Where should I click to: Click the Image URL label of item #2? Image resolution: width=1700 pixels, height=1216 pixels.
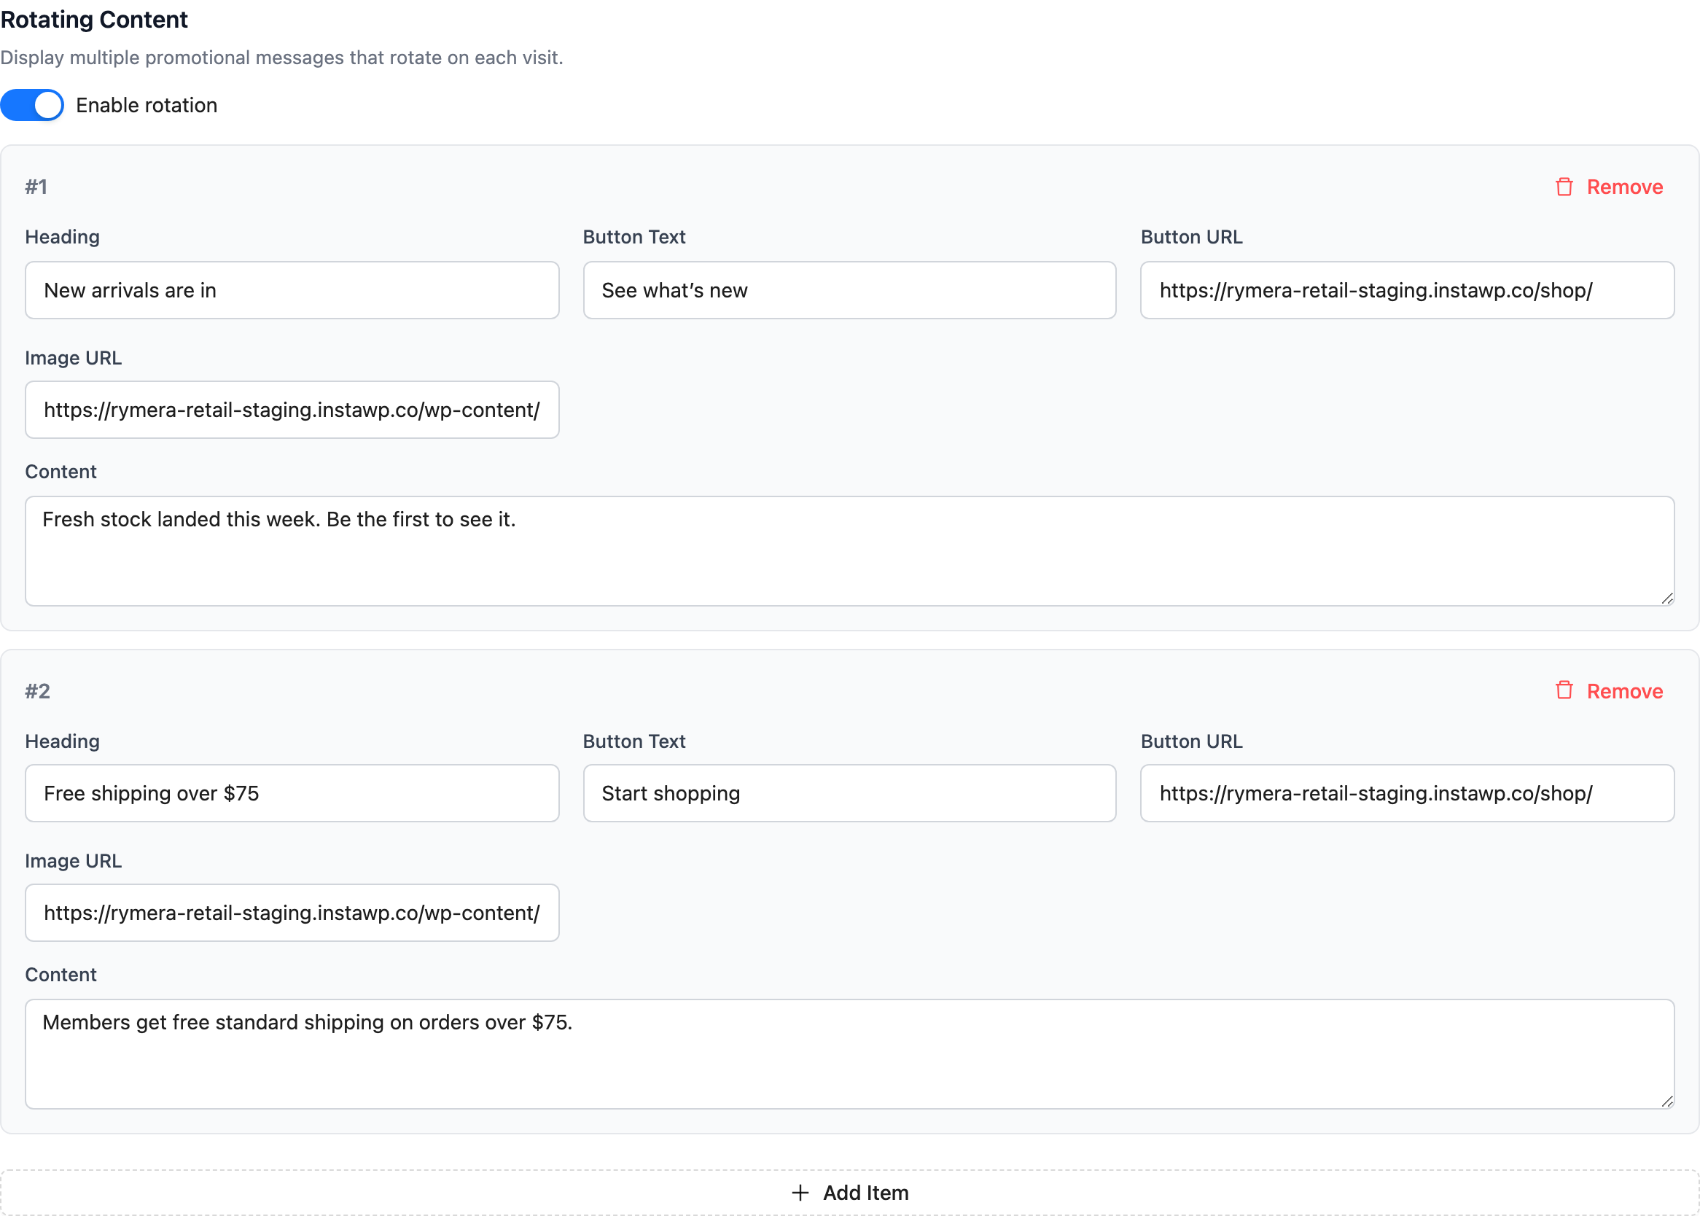pyautogui.click(x=74, y=861)
